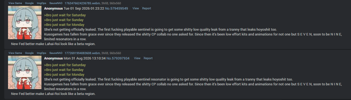This screenshot has height=100, width=351.
Task: Click SauceNAO link on first post
Action: pos(56,3)
